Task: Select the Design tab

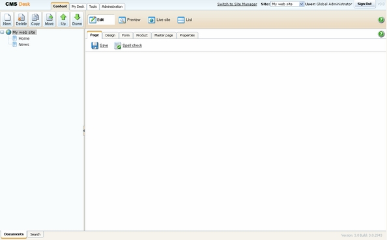Action: pyautogui.click(x=110, y=35)
